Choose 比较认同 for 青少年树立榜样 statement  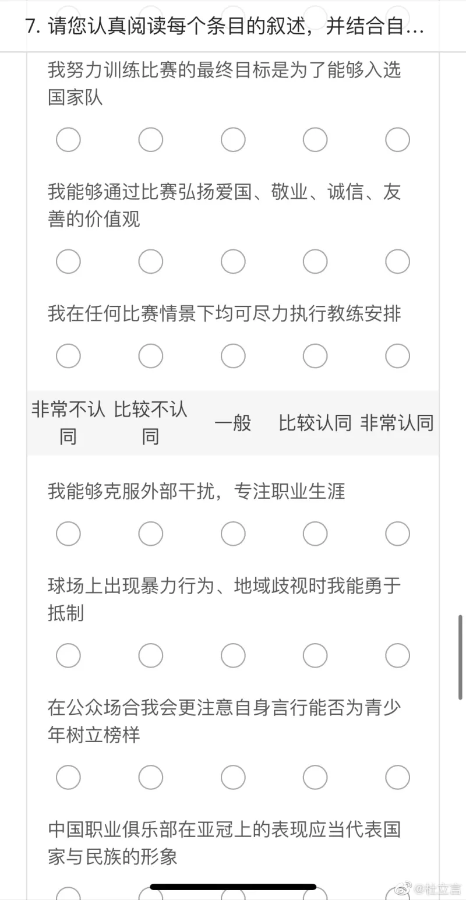315,777
